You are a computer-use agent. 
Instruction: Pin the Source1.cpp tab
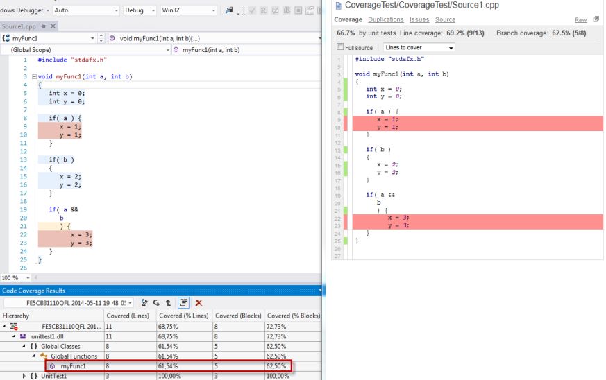44,26
